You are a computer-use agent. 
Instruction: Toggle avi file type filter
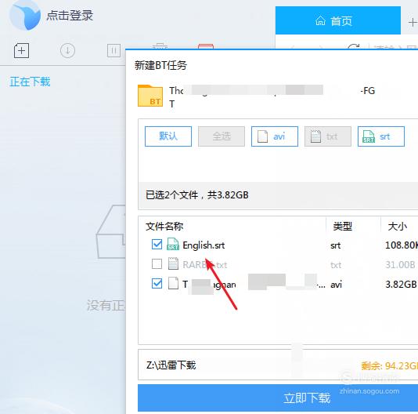tap(275, 136)
